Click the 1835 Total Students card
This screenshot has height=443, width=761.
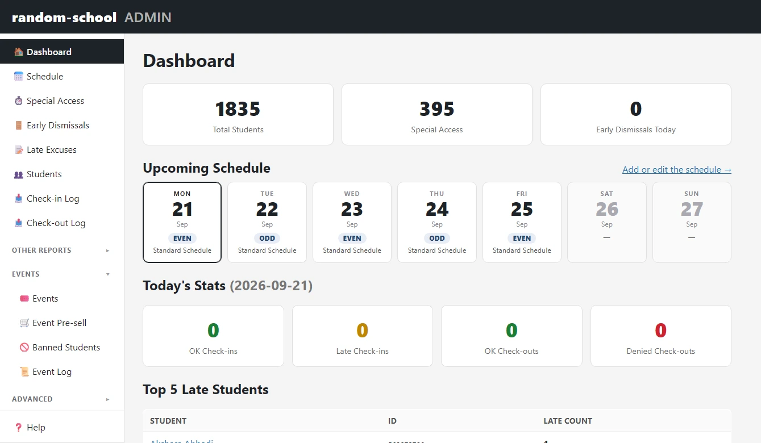[x=238, y=115]
